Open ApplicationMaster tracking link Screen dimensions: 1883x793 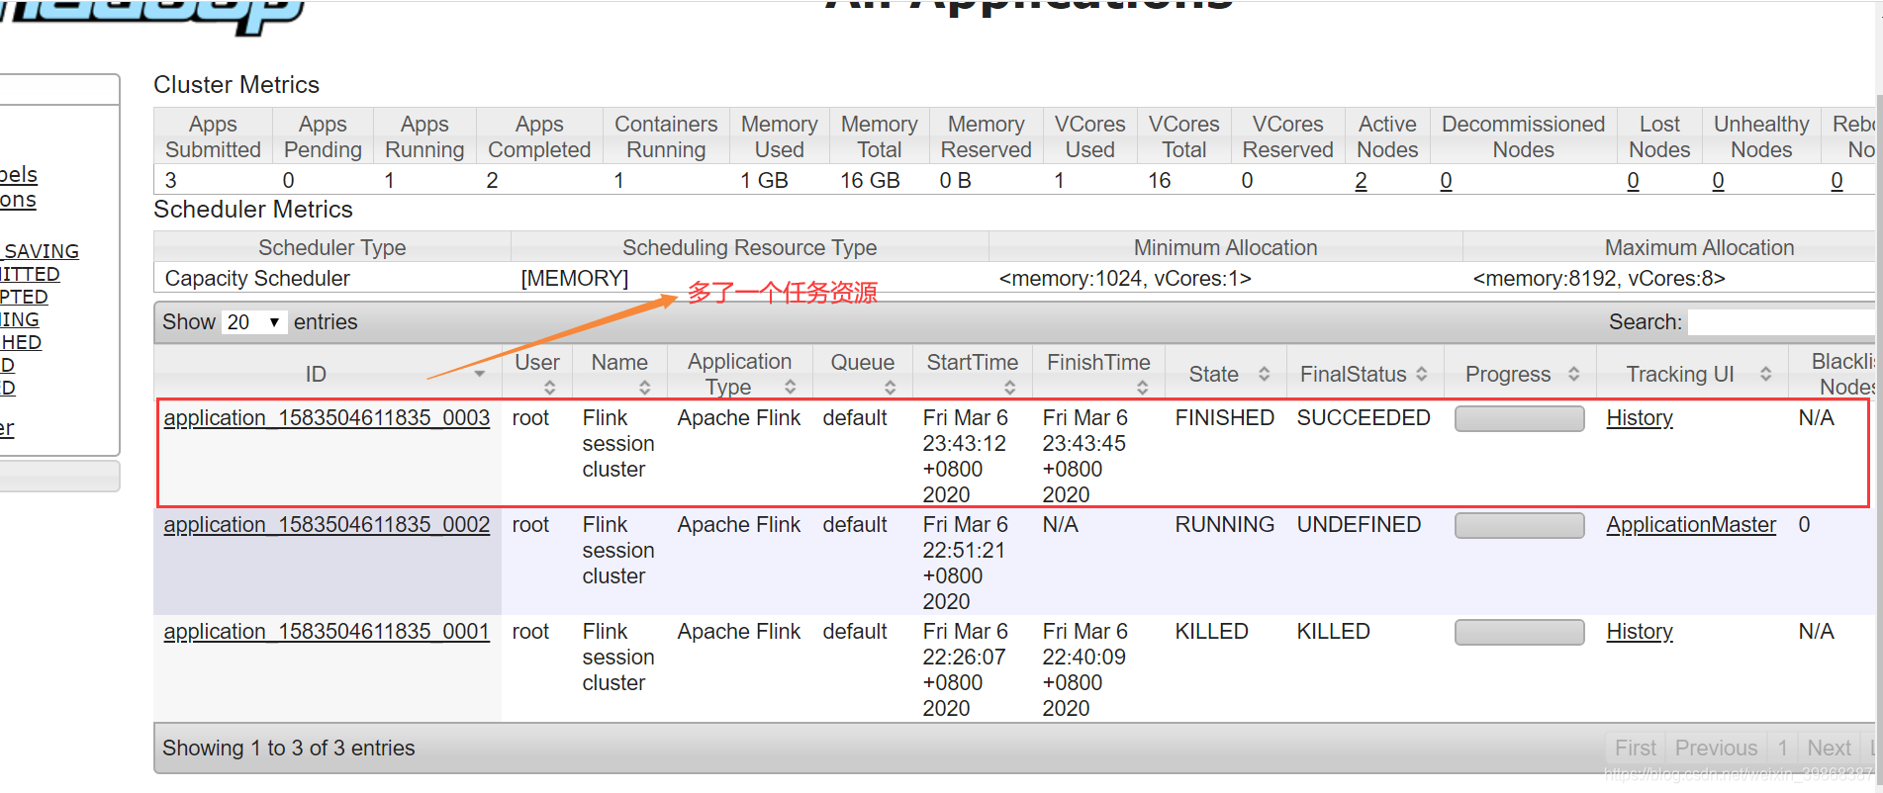[1691, 525]
